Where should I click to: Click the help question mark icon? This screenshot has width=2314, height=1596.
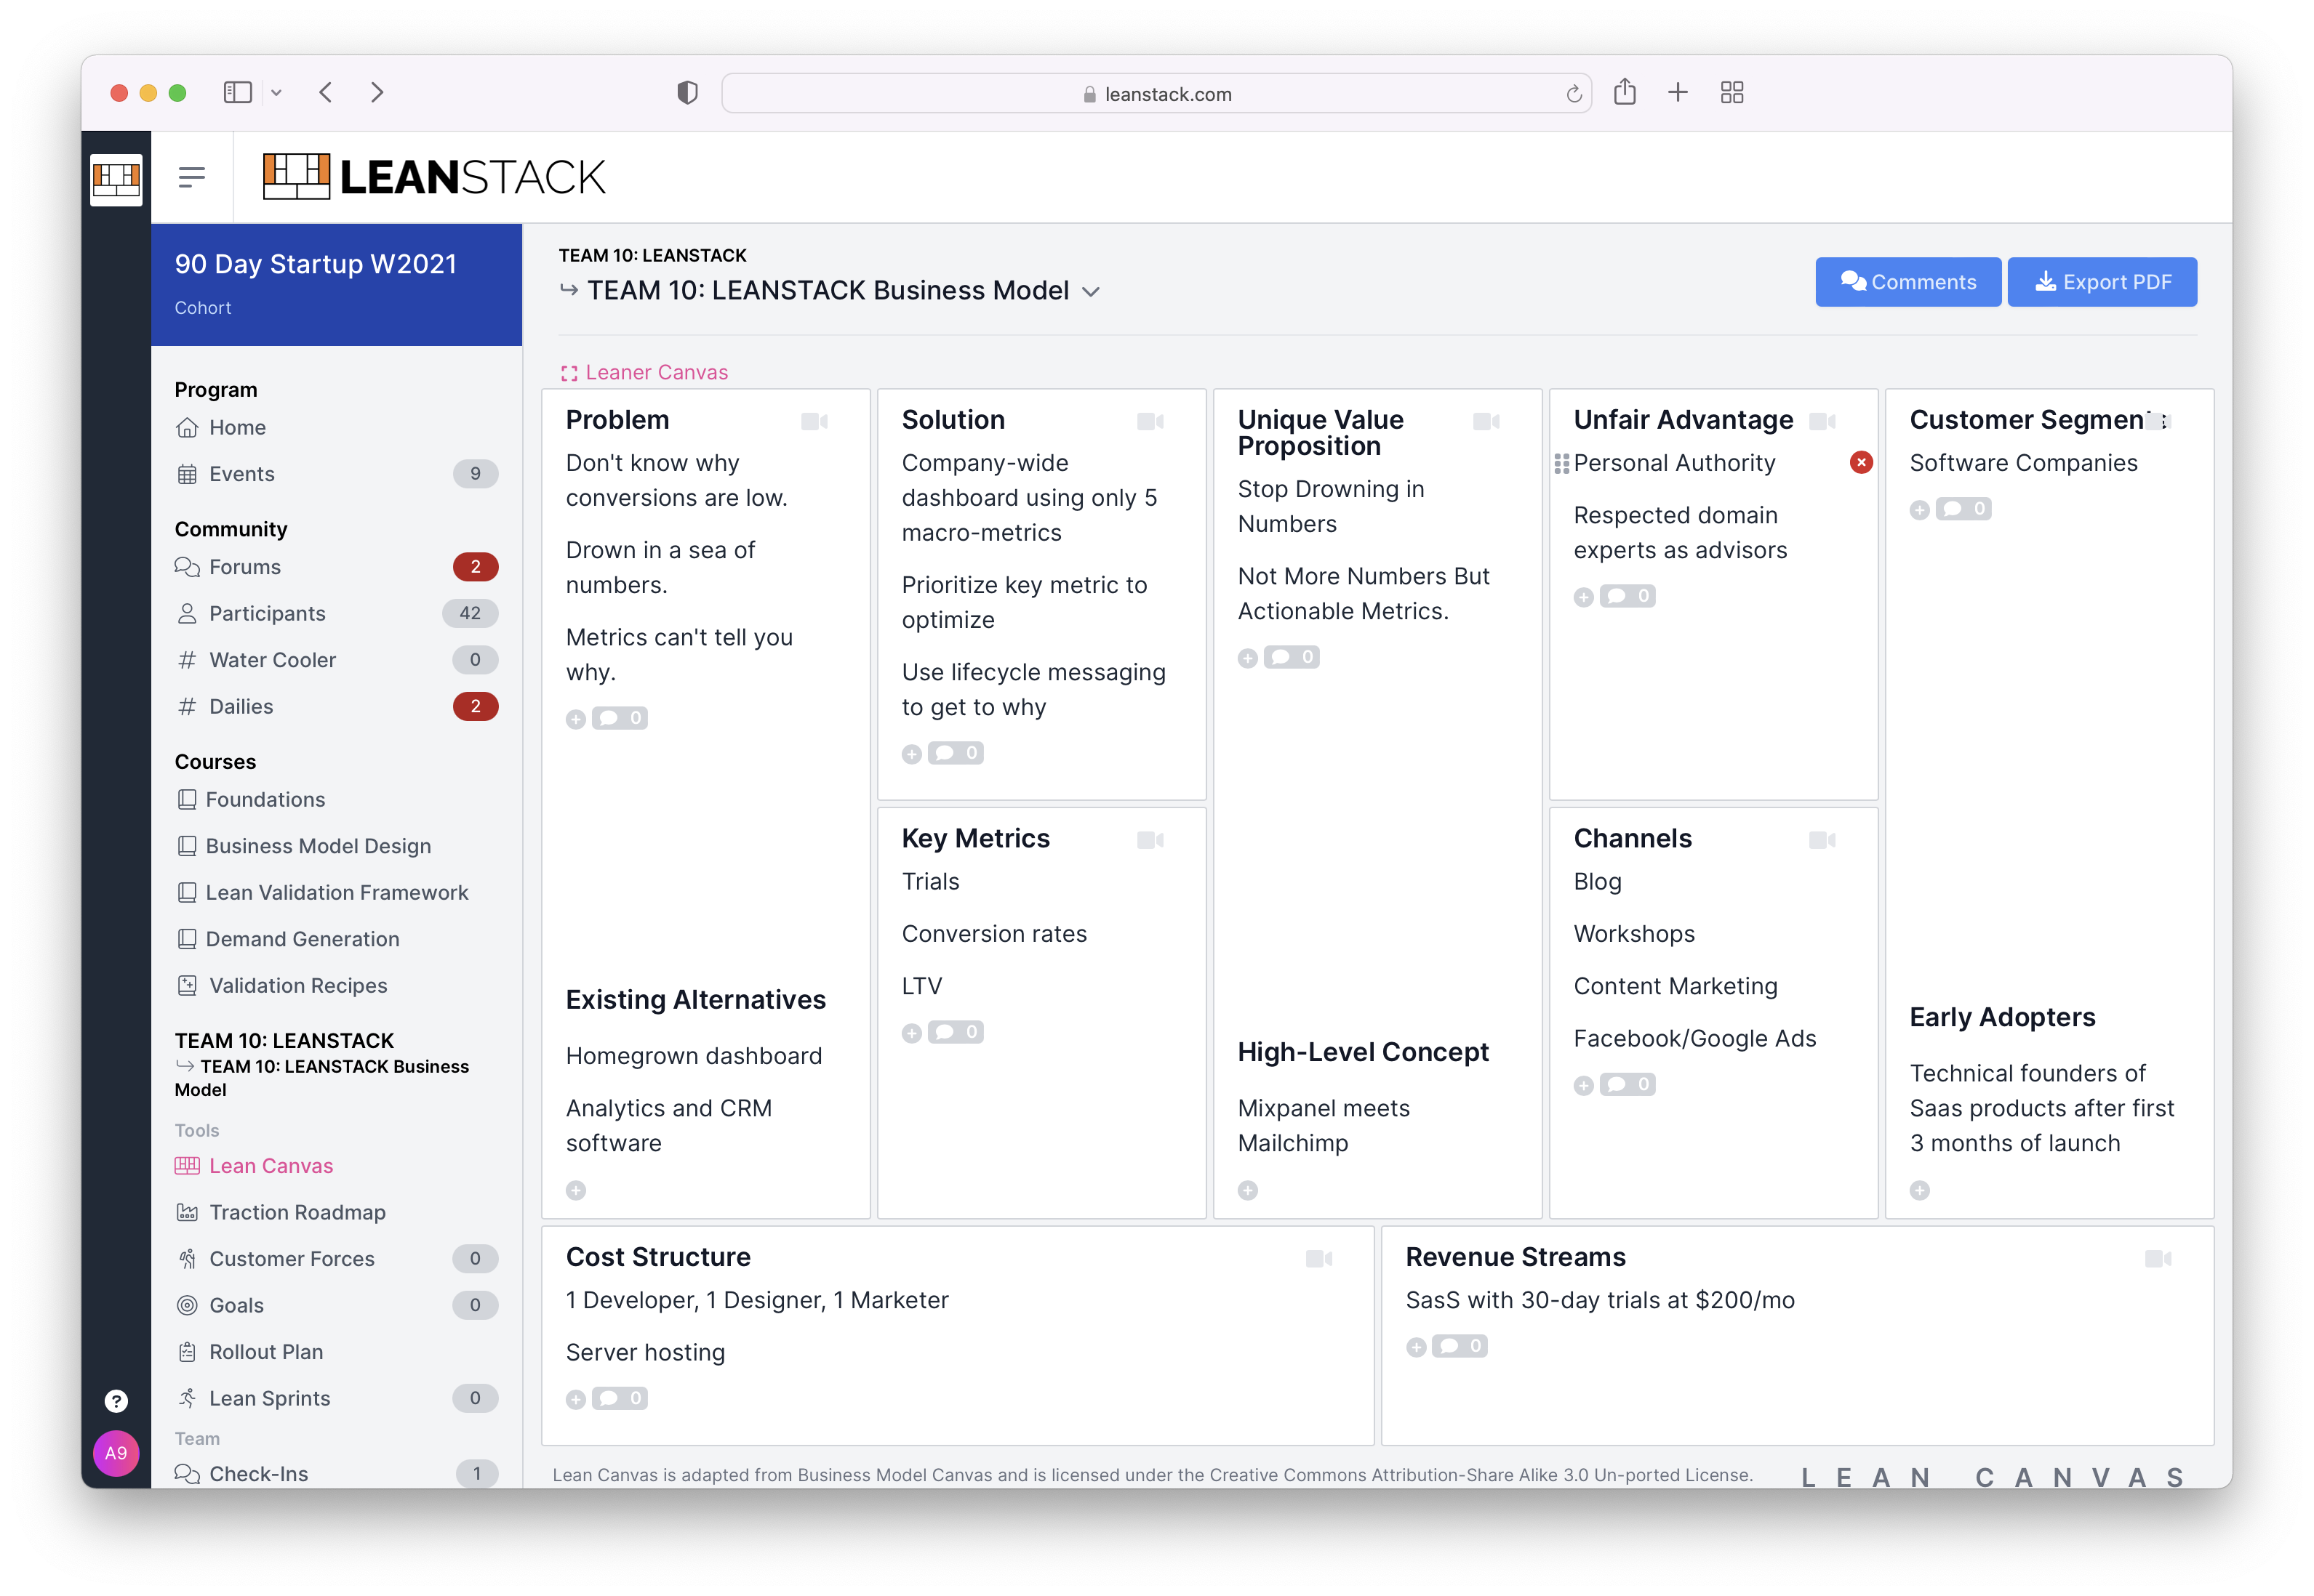point(116,1400)
